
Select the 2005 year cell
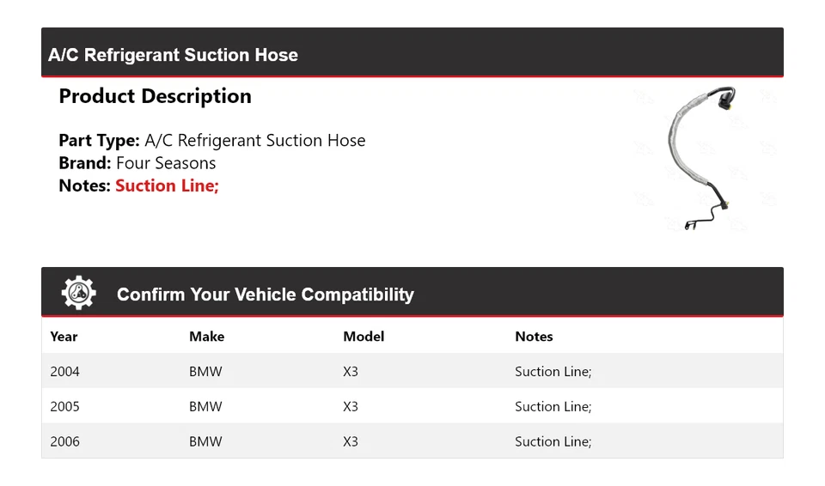coord(64,407)
